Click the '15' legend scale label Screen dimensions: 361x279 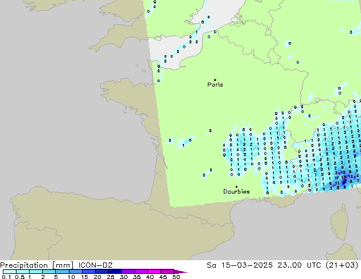84,277
